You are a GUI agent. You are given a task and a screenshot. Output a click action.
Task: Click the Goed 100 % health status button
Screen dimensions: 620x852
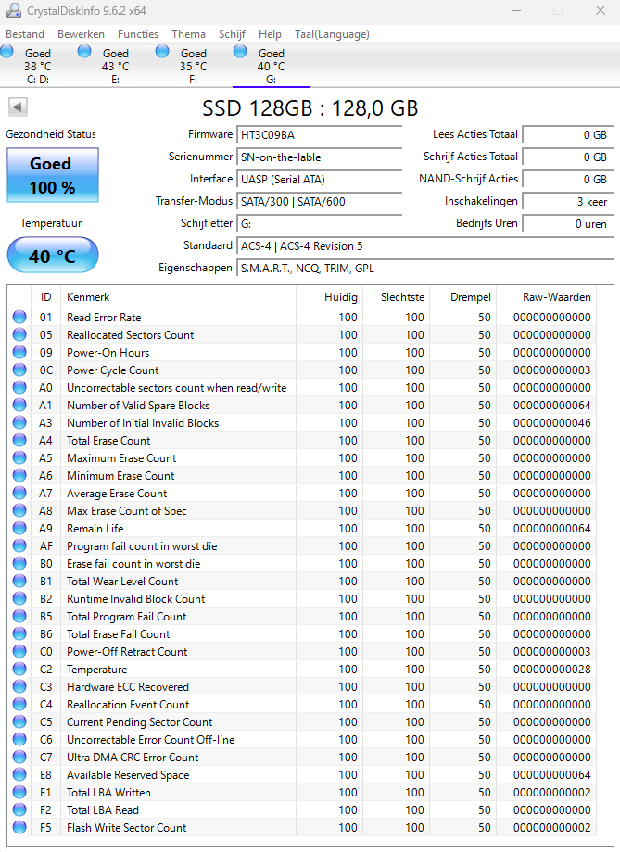(x=53, y=175)
